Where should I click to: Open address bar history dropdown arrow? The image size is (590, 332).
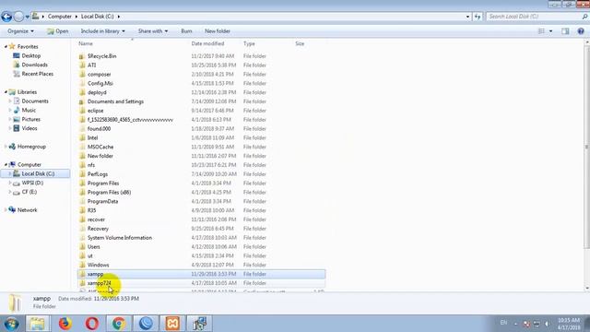467,17
